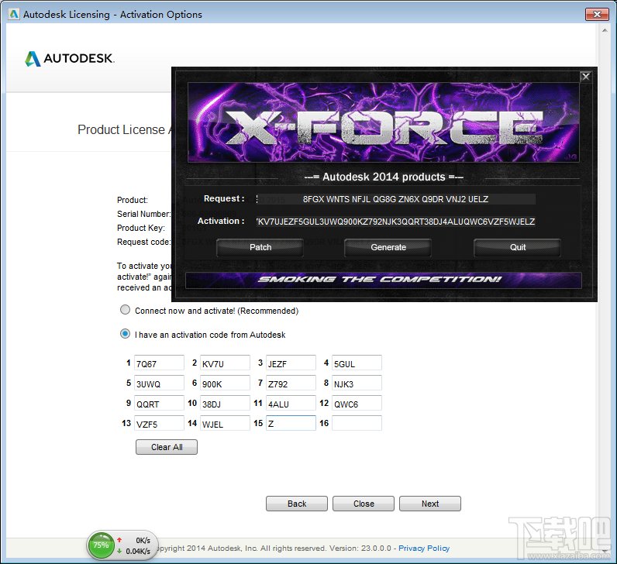
Task: Click the Next button
Action: coord(430,504)
